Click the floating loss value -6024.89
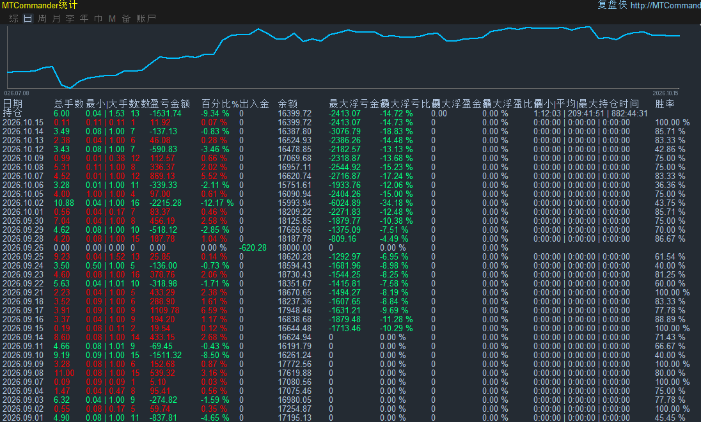Viewport: 701px width, 422px height. click(x=345, y=203)
